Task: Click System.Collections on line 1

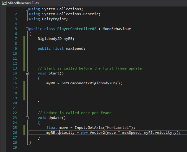Action: pos(62,9)
